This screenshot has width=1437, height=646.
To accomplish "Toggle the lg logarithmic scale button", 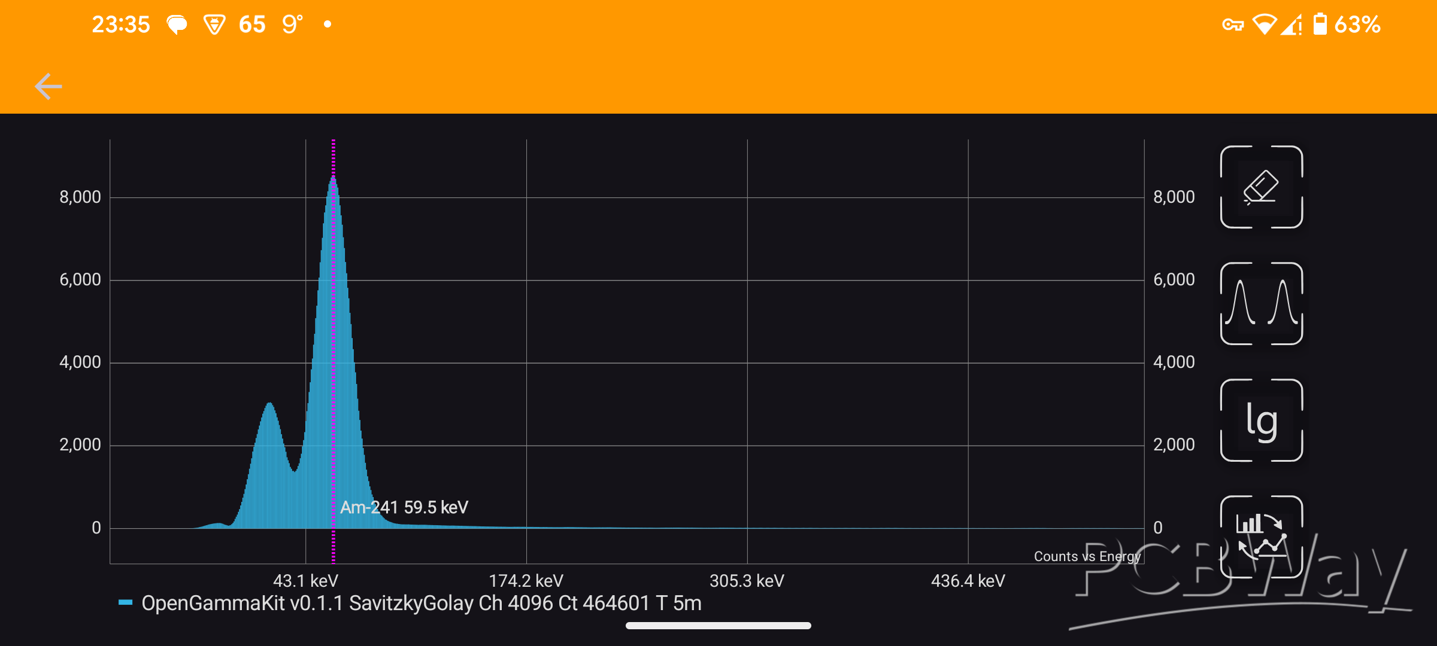I will coord(1261,420).
